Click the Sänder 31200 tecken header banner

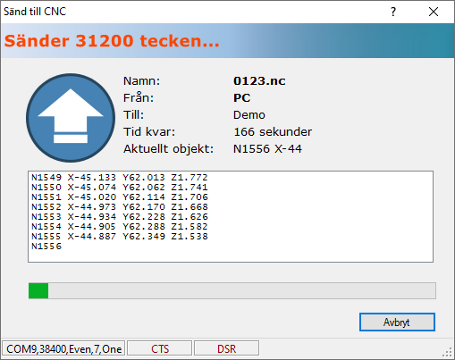tap(227, 41)
